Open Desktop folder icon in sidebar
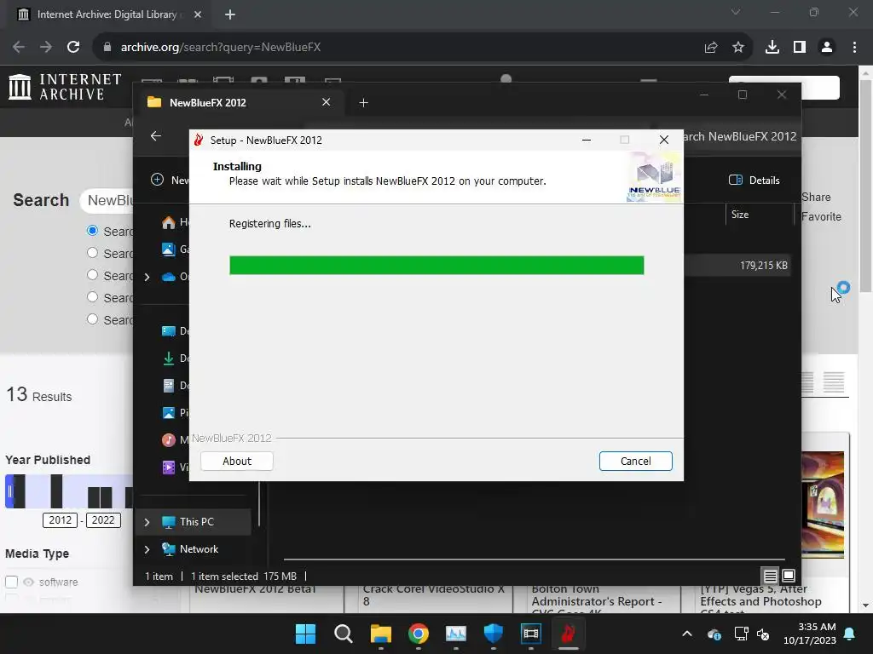The image size is (873, 654). [x=169, y=331]
